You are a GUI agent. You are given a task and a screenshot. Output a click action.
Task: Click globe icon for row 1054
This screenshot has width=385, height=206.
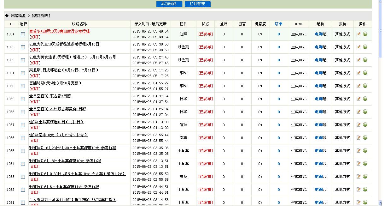click(x=365, y=163)
